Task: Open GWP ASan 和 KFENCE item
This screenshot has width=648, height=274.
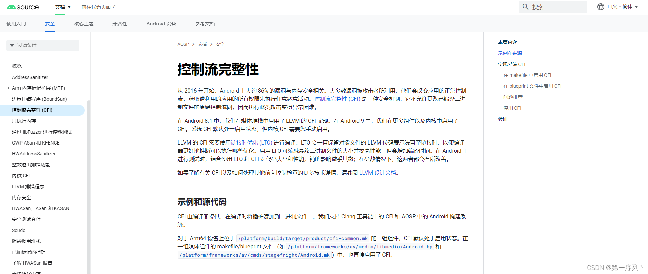Action: 36,143
